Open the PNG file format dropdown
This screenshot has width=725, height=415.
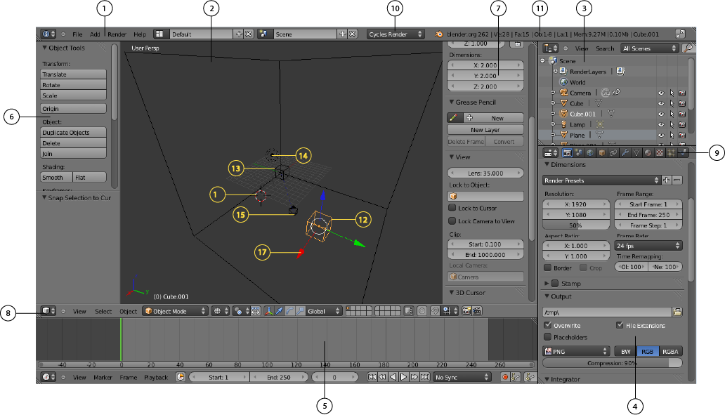577,352
